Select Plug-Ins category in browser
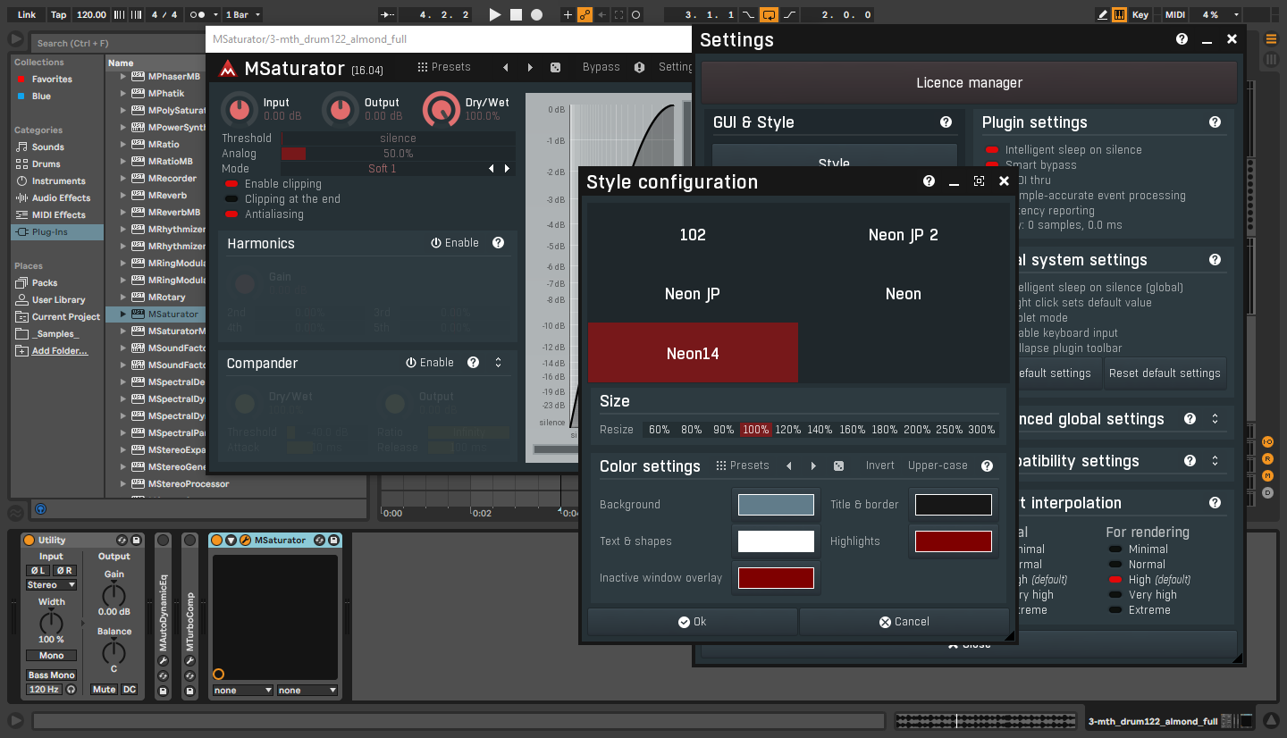Screen dimensions: 1287x738 tap(57, 232)
